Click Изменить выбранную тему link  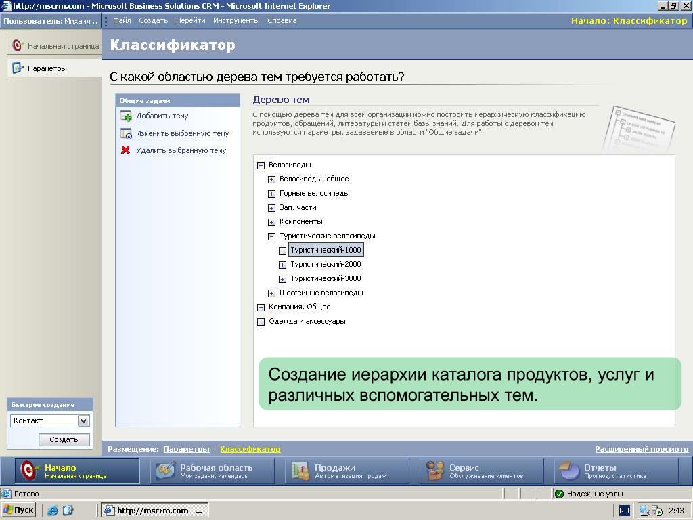pyautogui.click(x=183, y=133)
